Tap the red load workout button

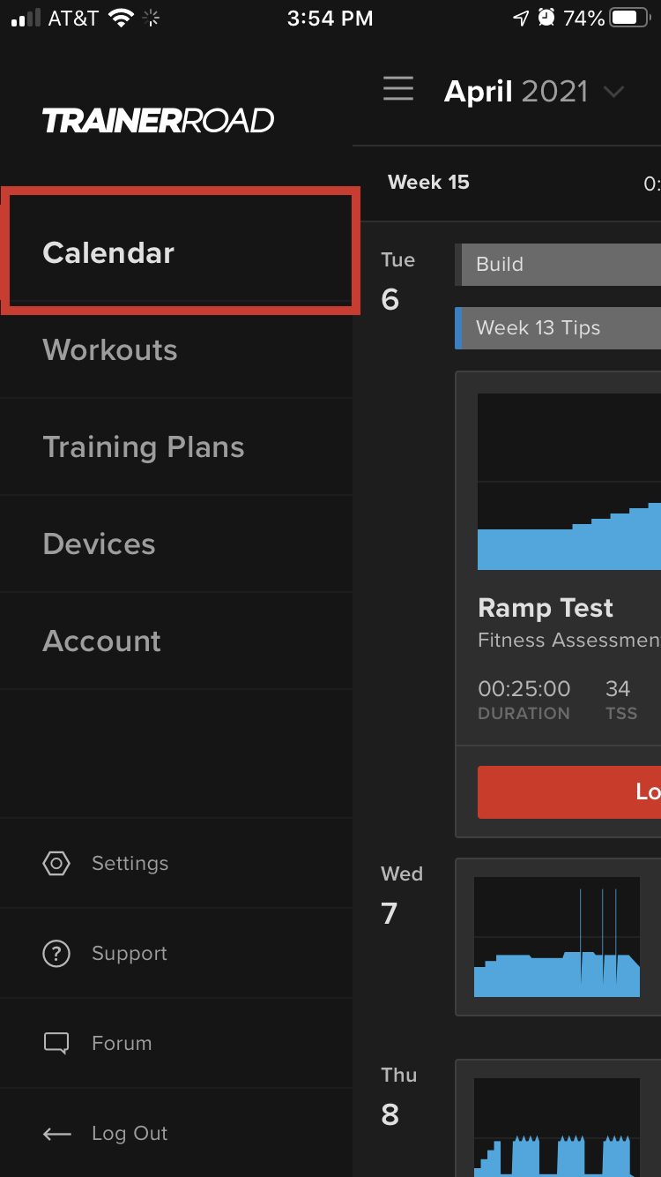click(x=569, y=792)
